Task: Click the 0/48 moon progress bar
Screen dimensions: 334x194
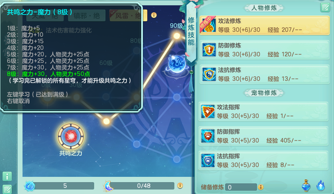Action: click(143, 186)
